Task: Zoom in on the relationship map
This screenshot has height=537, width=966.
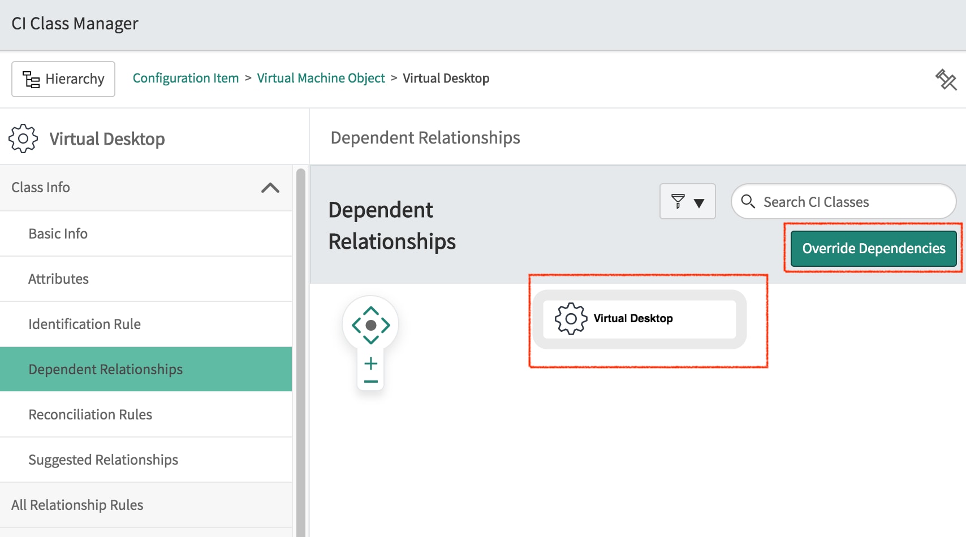Action: point(371,363)
